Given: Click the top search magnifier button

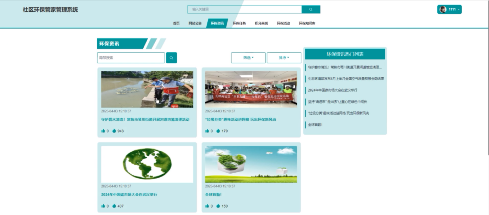Looking at the screenshot, I should point(311,10).
